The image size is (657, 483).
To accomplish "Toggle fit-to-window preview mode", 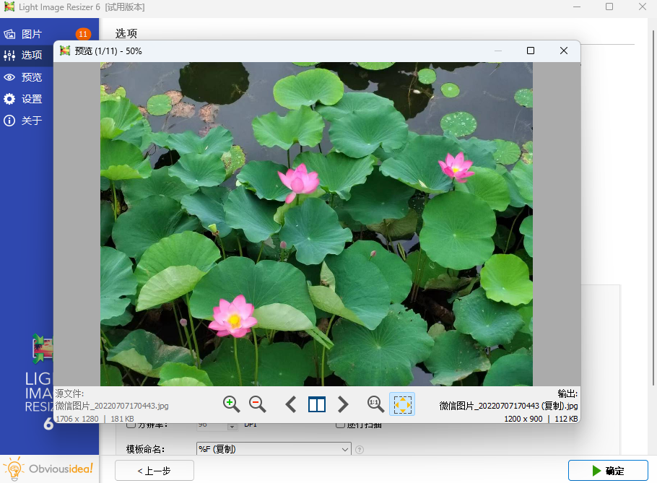I will 402,404.
